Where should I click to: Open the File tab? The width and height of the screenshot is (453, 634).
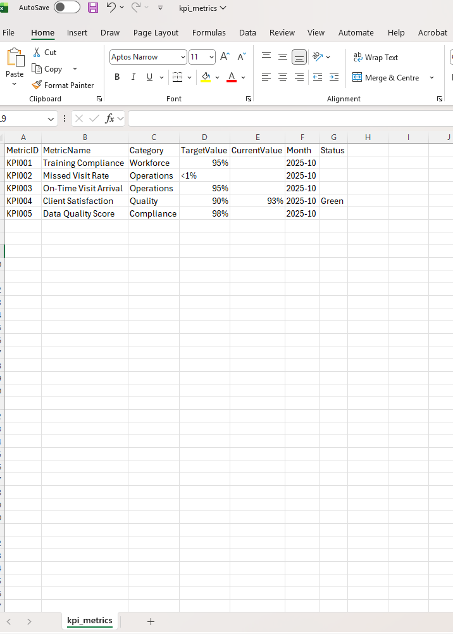tap(8, 33)
